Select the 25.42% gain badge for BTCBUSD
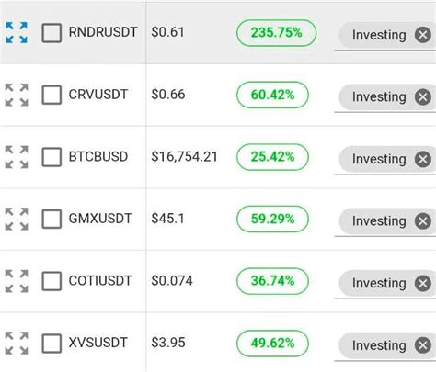Viewport: 436px width, 372px height. click(x=272, y=157)
